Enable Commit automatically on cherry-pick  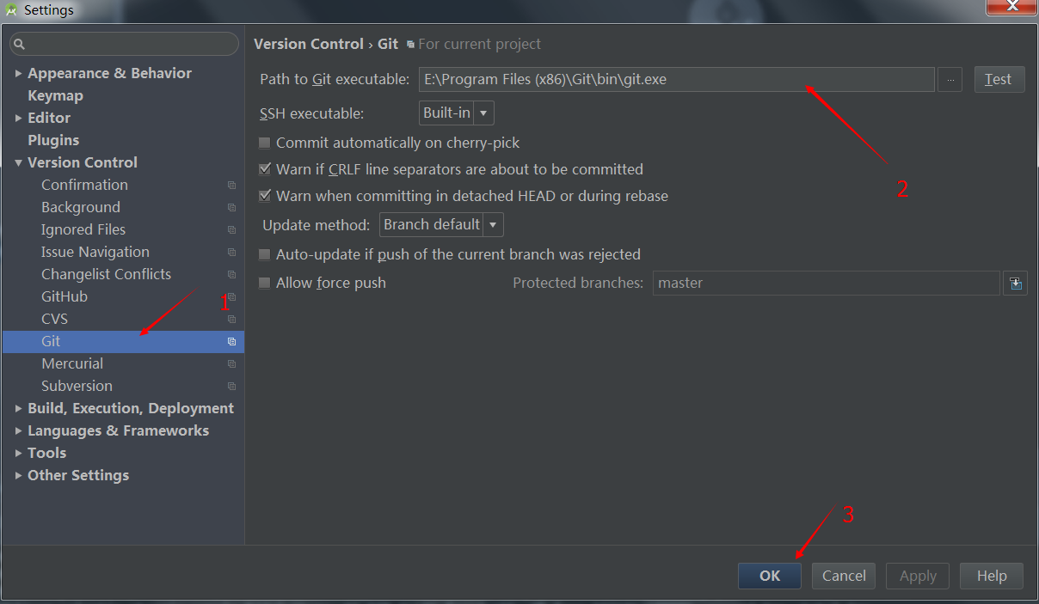(x=265, y=143)
